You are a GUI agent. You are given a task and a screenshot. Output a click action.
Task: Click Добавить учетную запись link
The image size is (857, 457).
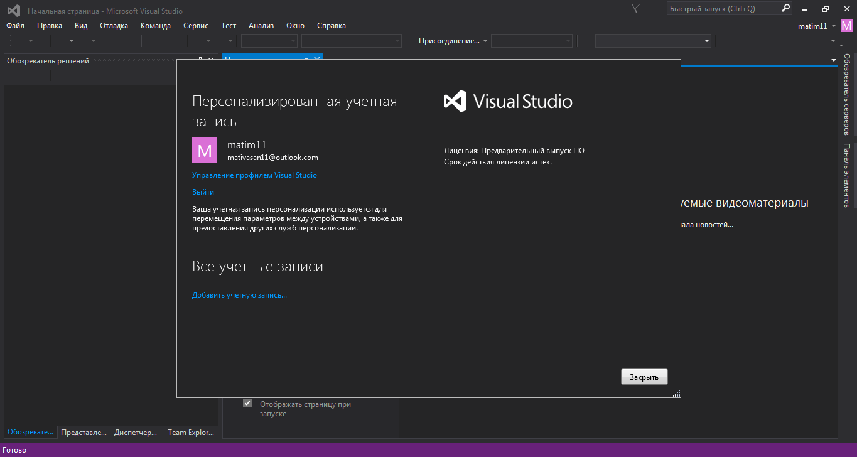point(239,295)
